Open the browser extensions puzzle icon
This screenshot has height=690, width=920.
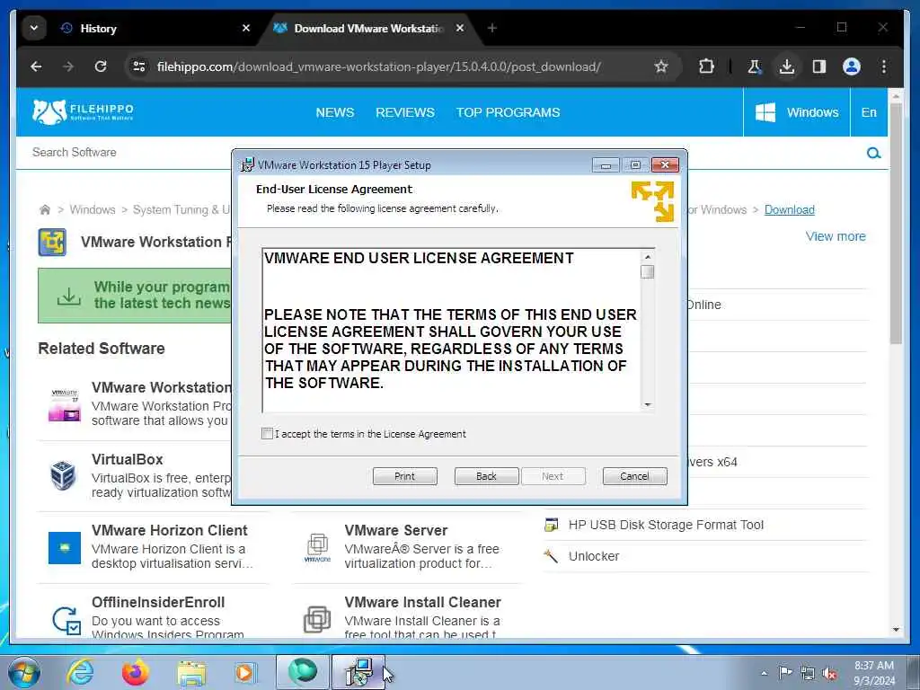[x=706, y=66]
